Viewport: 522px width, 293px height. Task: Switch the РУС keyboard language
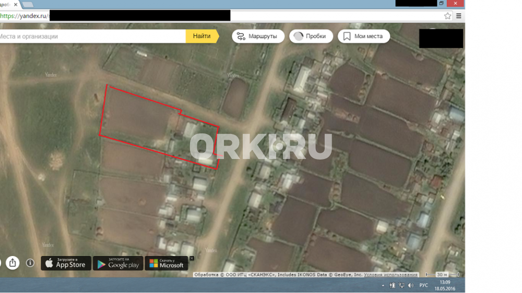(x=424, y=285)
